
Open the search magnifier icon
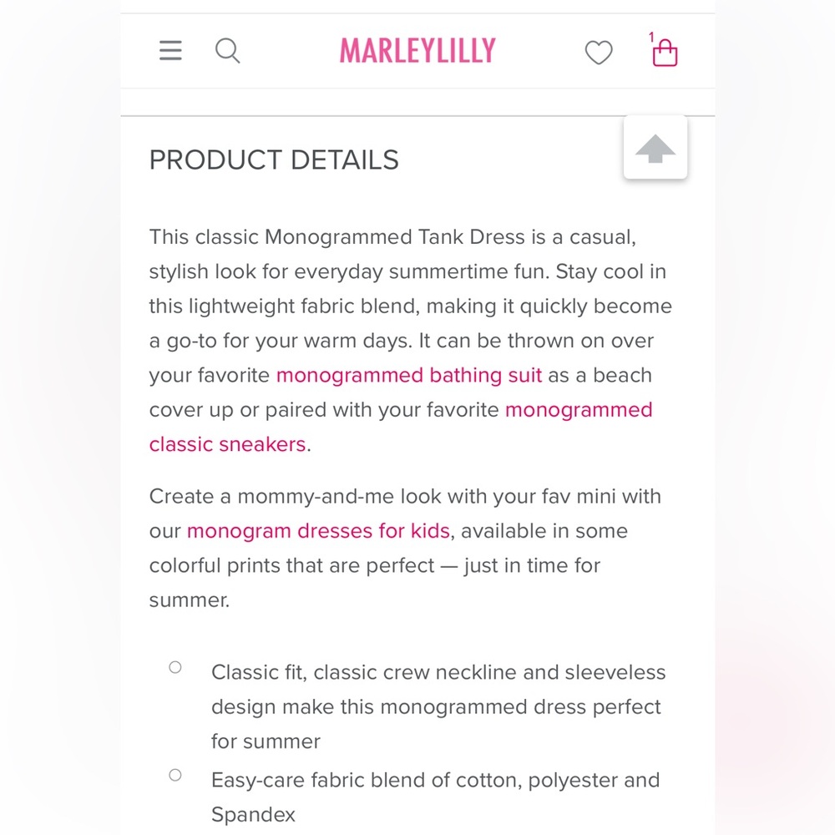[x=227, y=51]
